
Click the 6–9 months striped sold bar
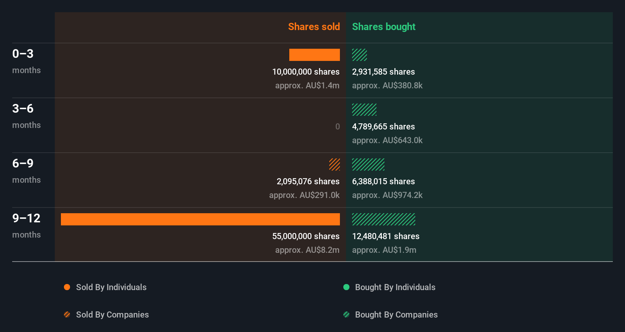coord(335,164)
